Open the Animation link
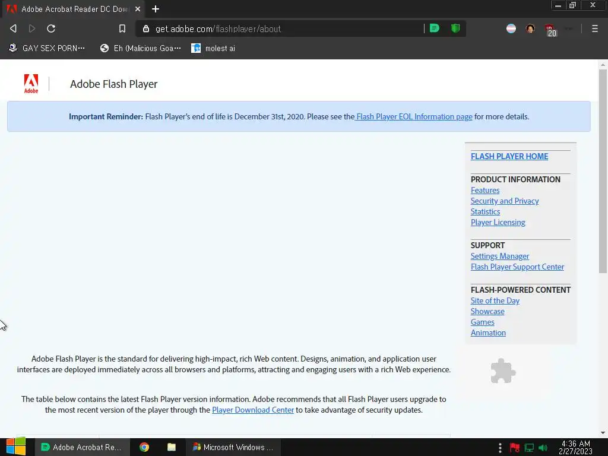This screenshot has height=456, width=608. [x=488, y=332]
